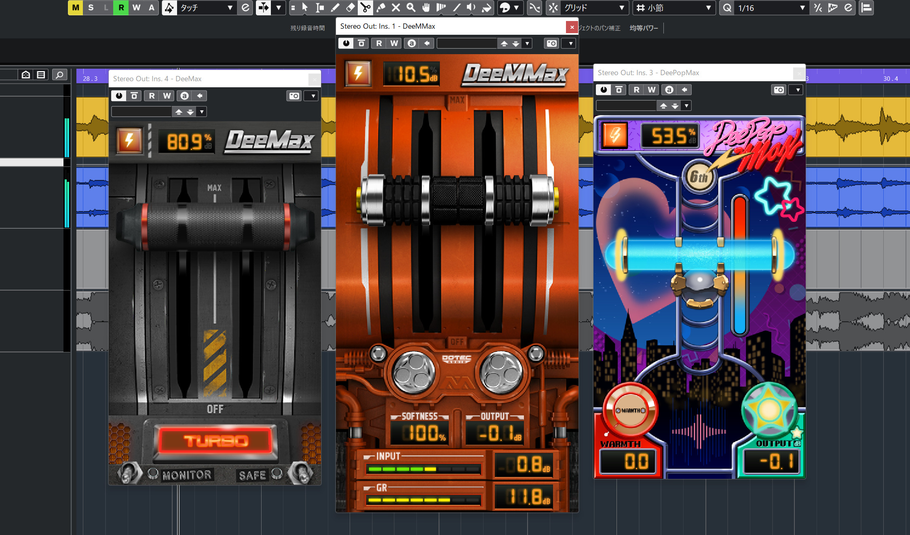This screenshot has height=535, width=910.
Task: Click the snapshot camera icon in DeeMax window
Action: [x=294, y=96]
